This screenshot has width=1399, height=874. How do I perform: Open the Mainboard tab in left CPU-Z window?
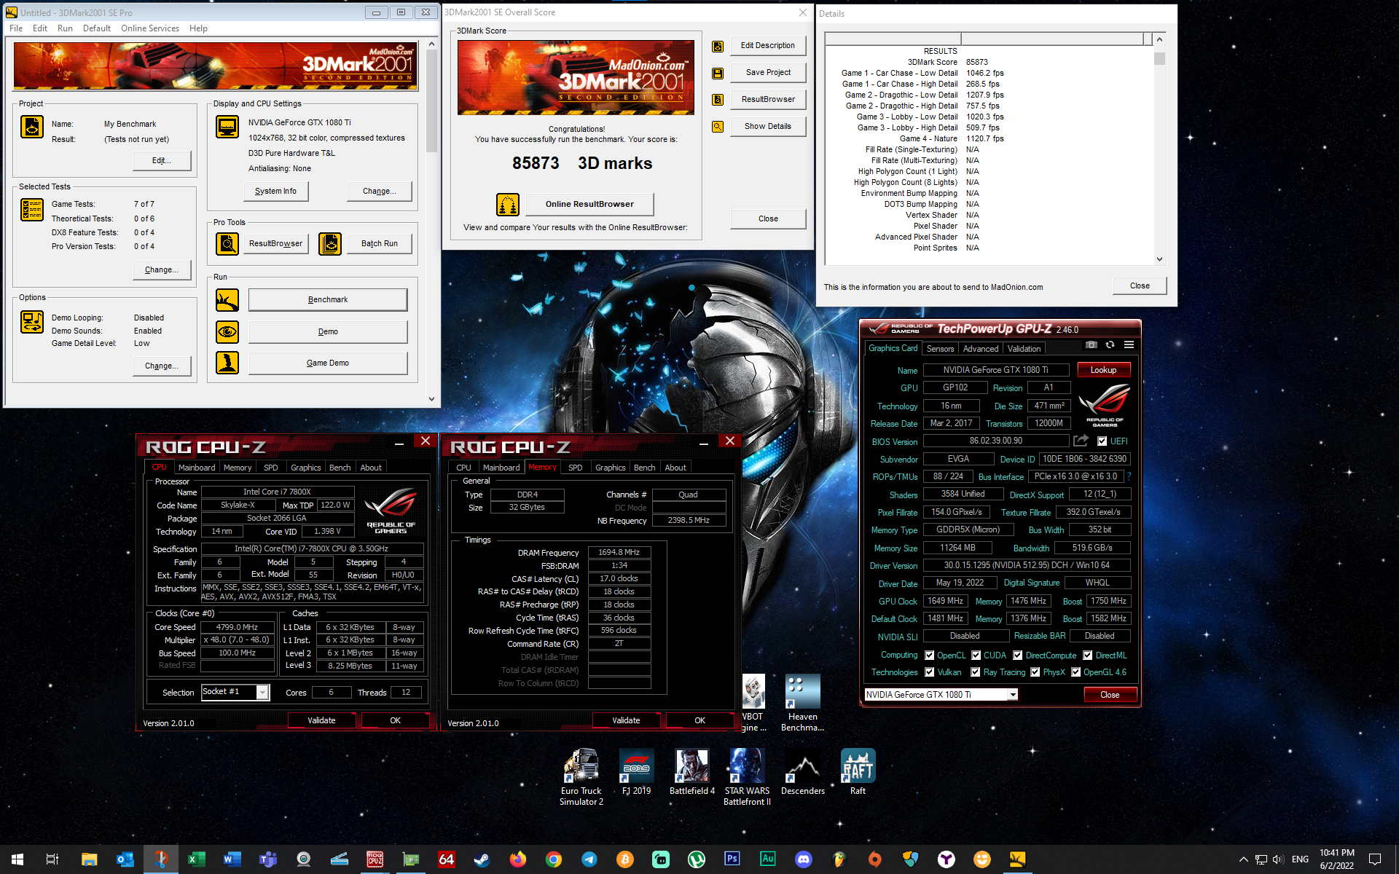(197, 468)
